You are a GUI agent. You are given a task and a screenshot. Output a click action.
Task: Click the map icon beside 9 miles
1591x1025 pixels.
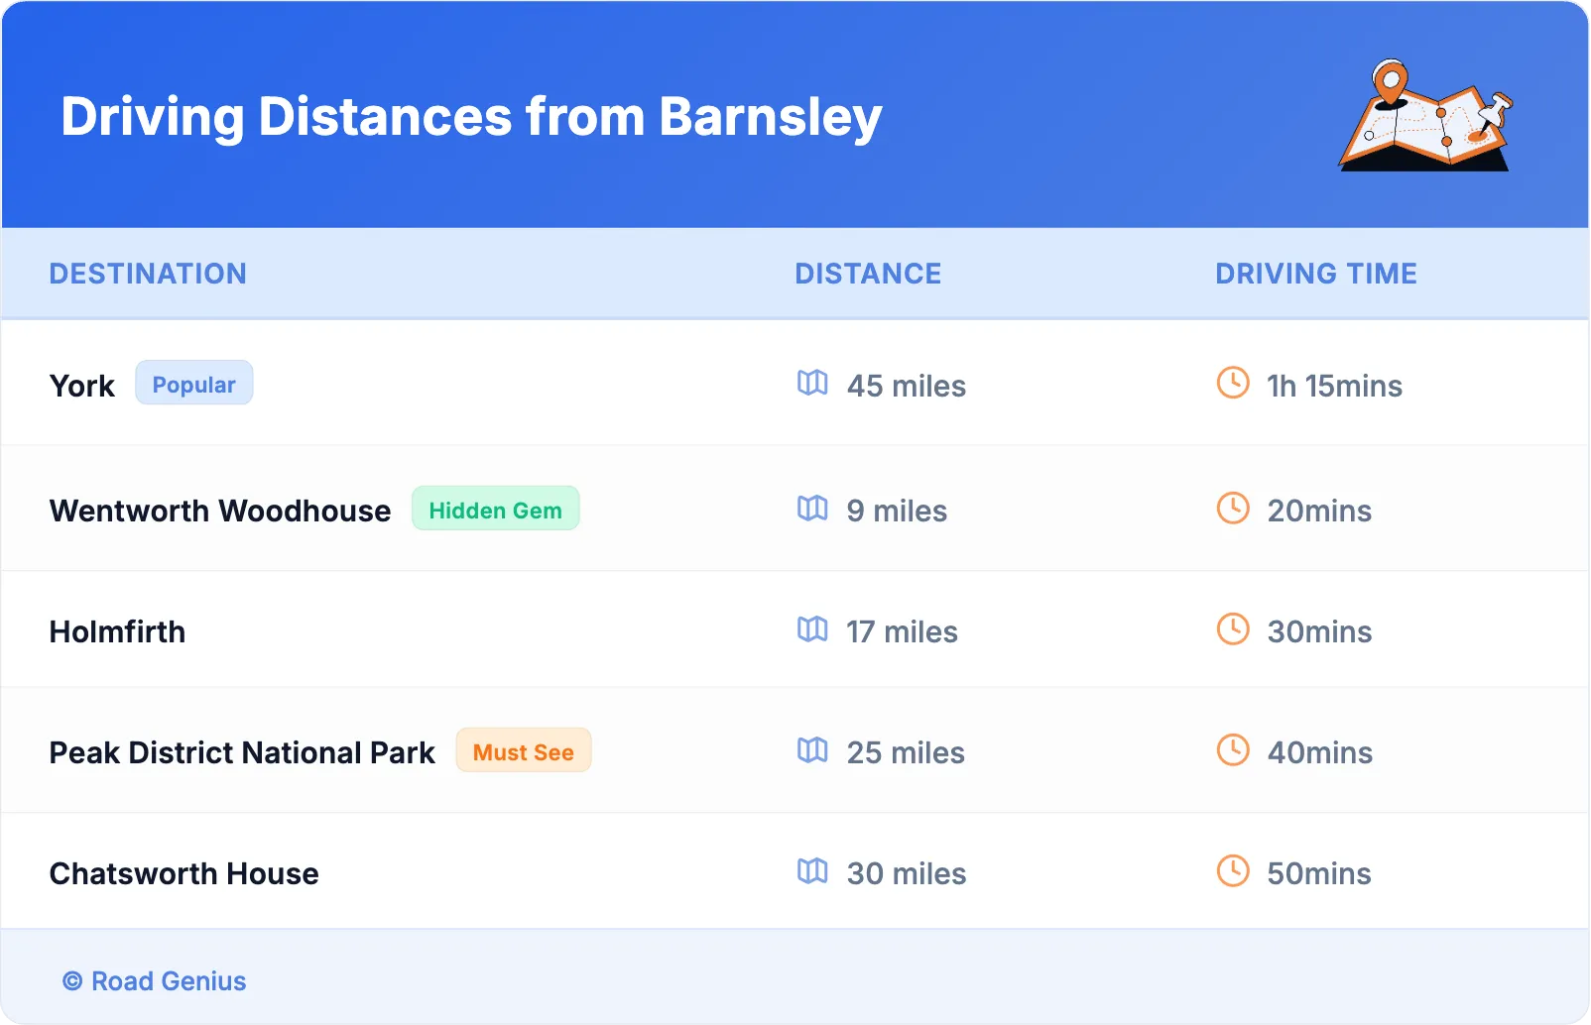[812, 508]
